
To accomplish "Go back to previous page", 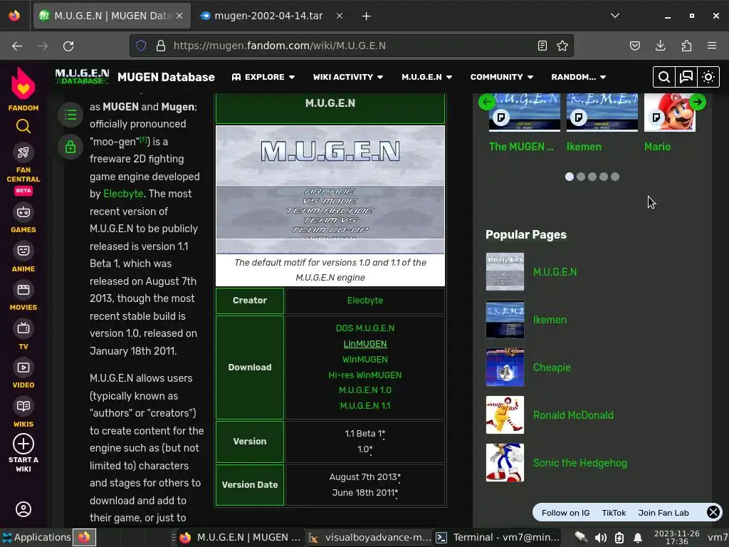I will (17, 46).
